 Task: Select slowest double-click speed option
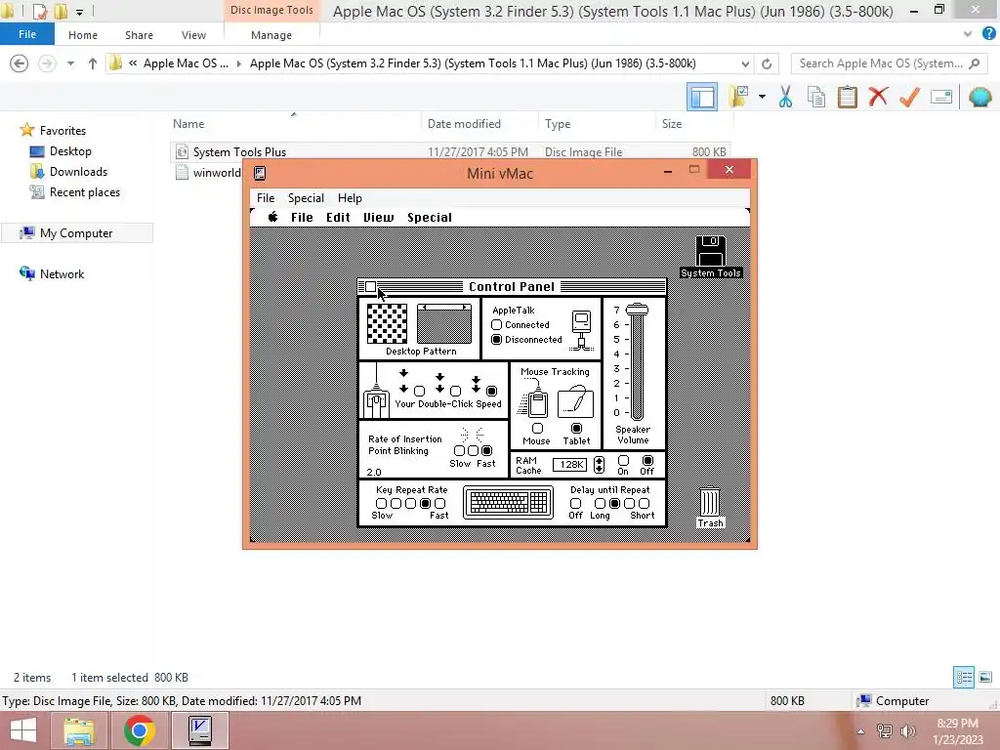coord(419,391)
